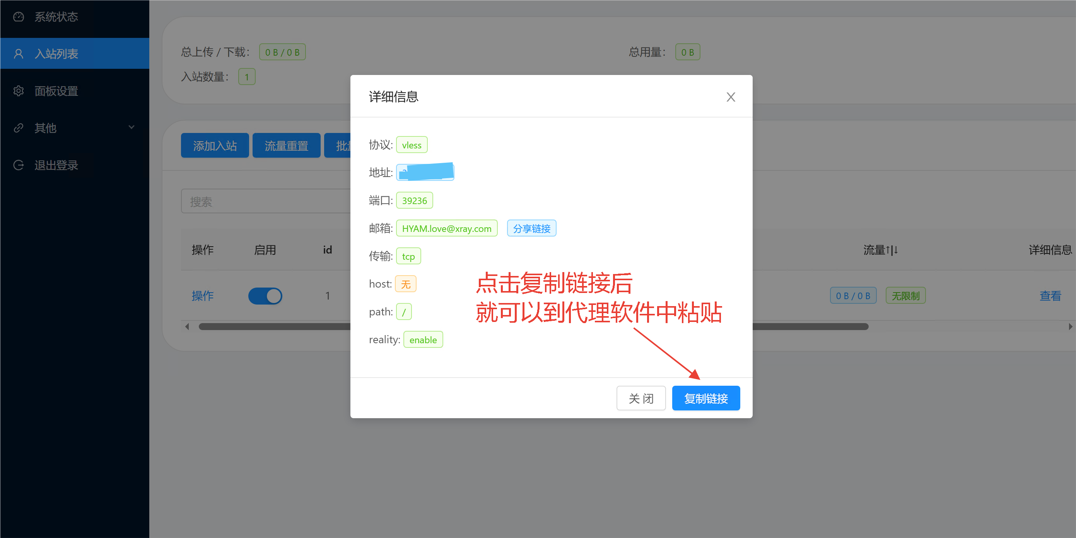Click the panel settings gear icon
The image size is (1076, 538).
coord(19,91)
